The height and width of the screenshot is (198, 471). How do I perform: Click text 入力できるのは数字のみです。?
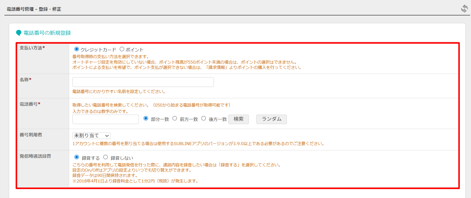[101, 112]
